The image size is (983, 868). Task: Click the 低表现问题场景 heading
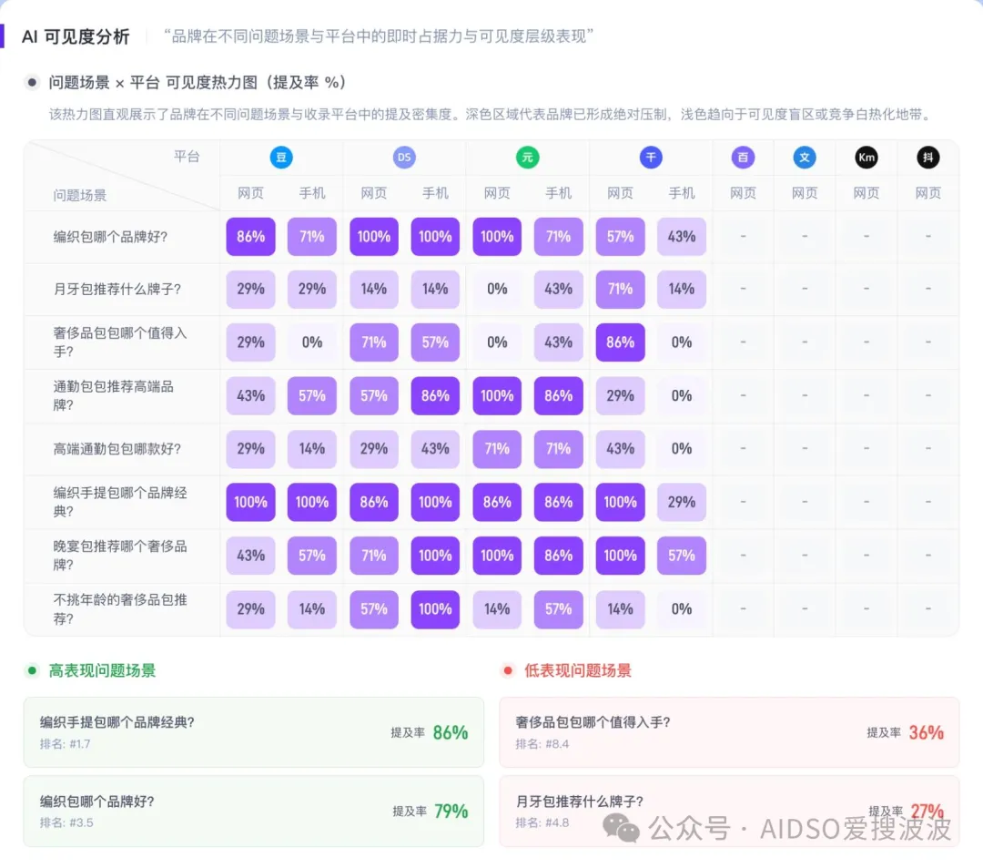tap(577, 670)
